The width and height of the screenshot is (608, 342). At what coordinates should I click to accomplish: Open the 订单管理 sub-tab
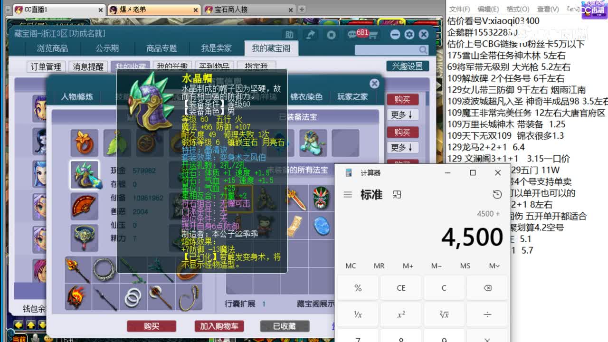point(46,67)
